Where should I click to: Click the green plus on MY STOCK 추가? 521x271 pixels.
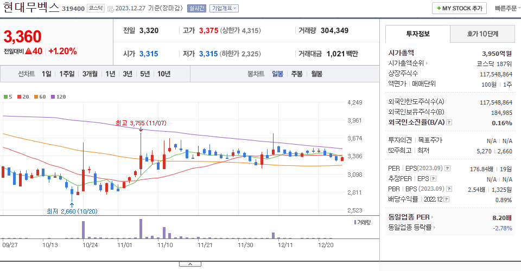439,8
